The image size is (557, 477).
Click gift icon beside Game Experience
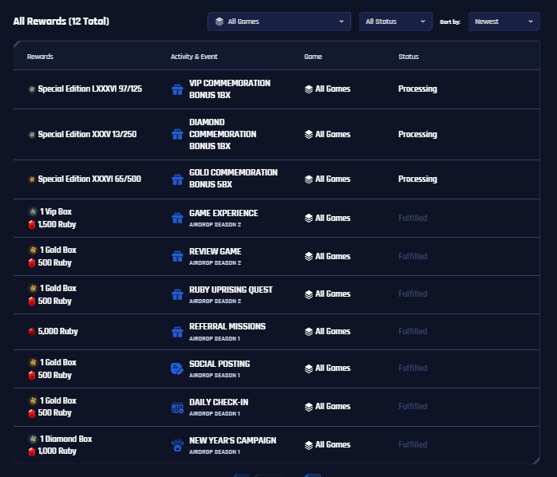pos(177,218)
